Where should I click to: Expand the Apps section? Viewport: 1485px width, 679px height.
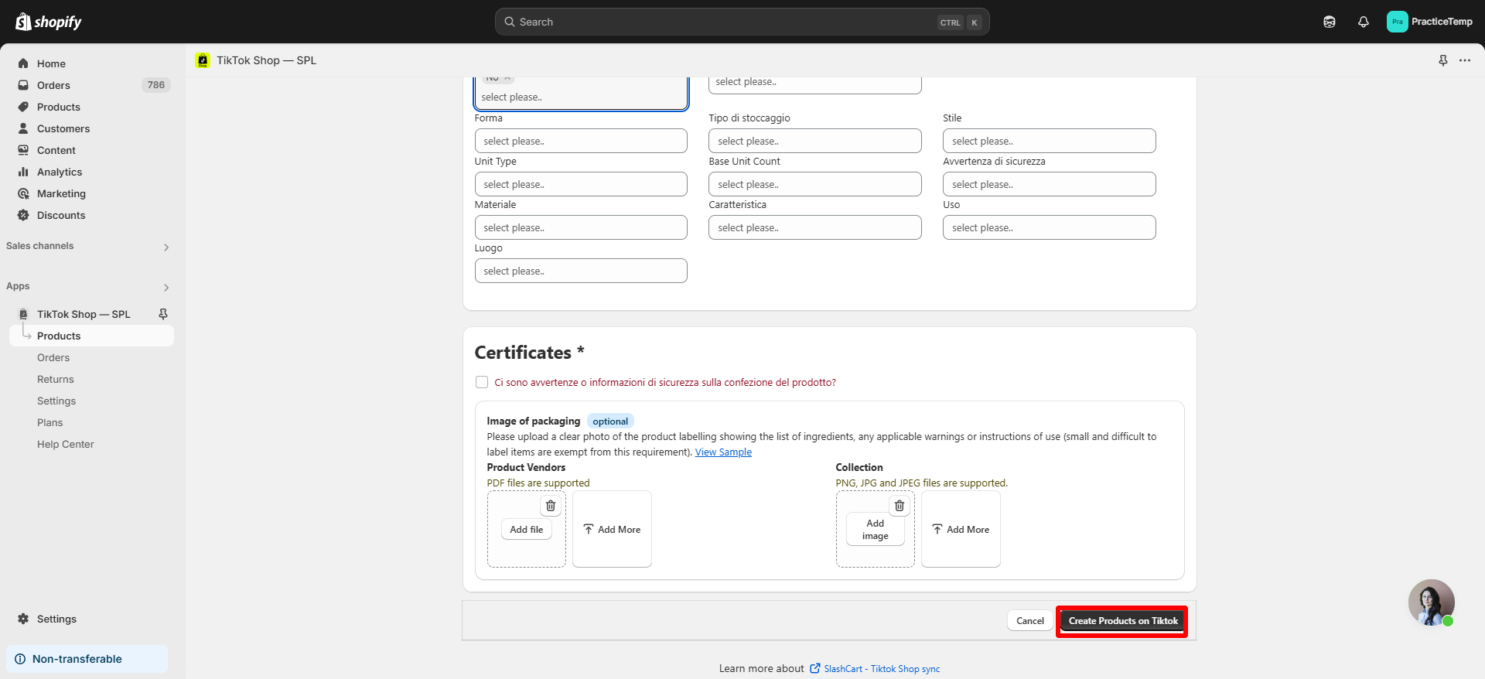coord(166,288)
